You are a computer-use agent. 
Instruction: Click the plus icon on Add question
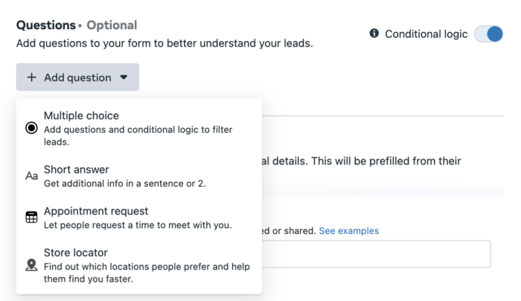coord(31,77)
